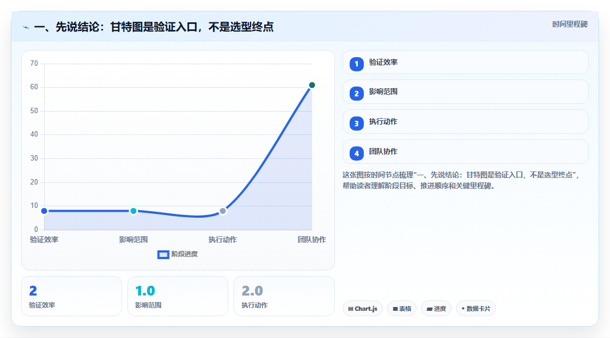Click the 验证效率 data point on the chart
The height and width of the screenshot is (338, 610).
coord(44,211)
